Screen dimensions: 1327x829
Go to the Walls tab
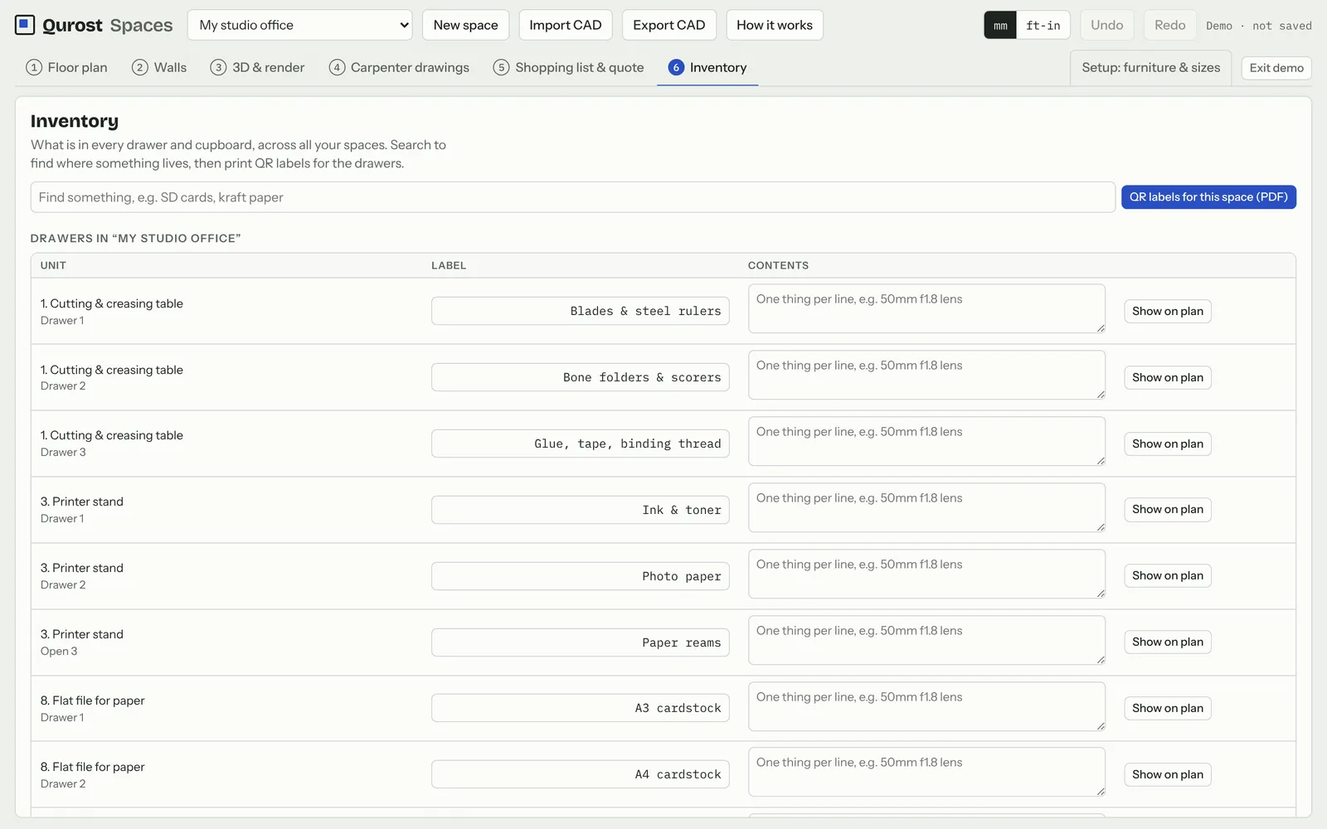pyautogui.click(x=159, y=68)
